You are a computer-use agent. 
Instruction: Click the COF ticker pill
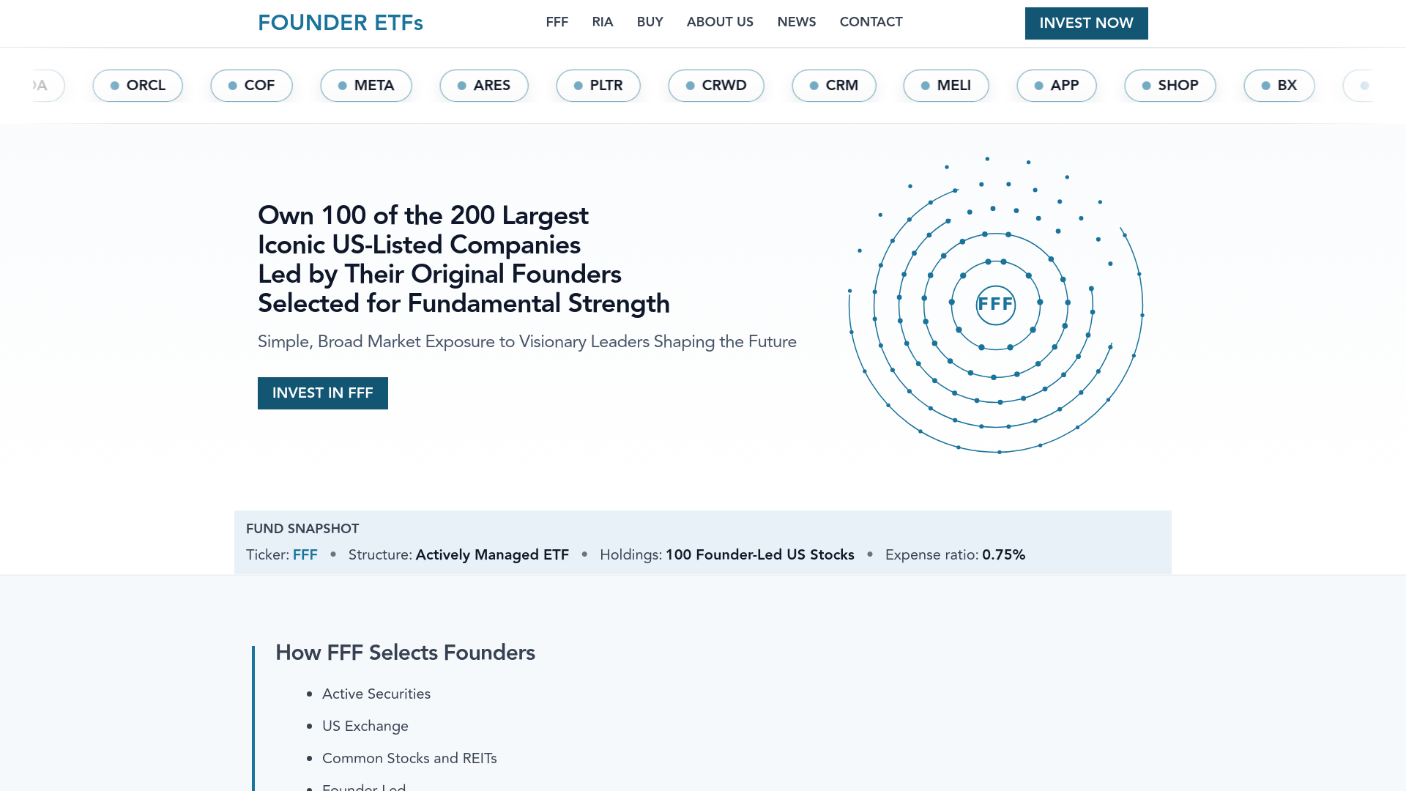tap(251, 86)
